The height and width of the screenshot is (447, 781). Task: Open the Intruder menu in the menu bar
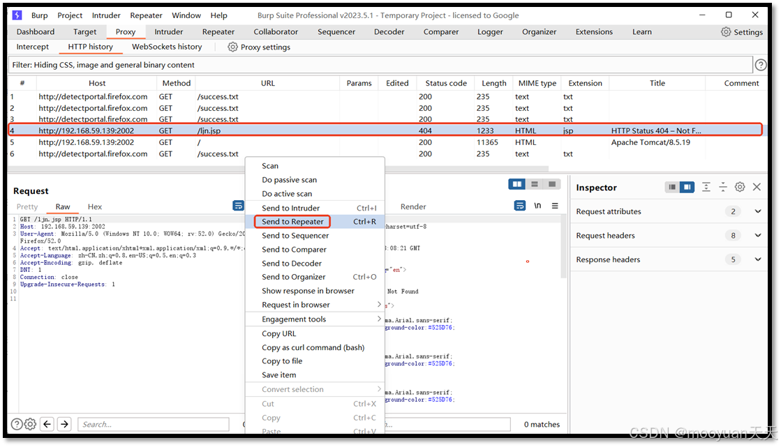pos(106,15)
